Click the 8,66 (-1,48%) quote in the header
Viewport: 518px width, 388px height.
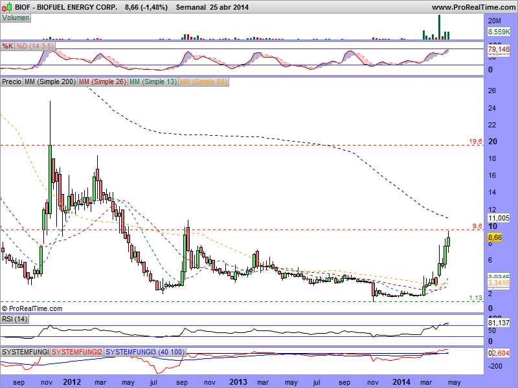tap(146, 7)
